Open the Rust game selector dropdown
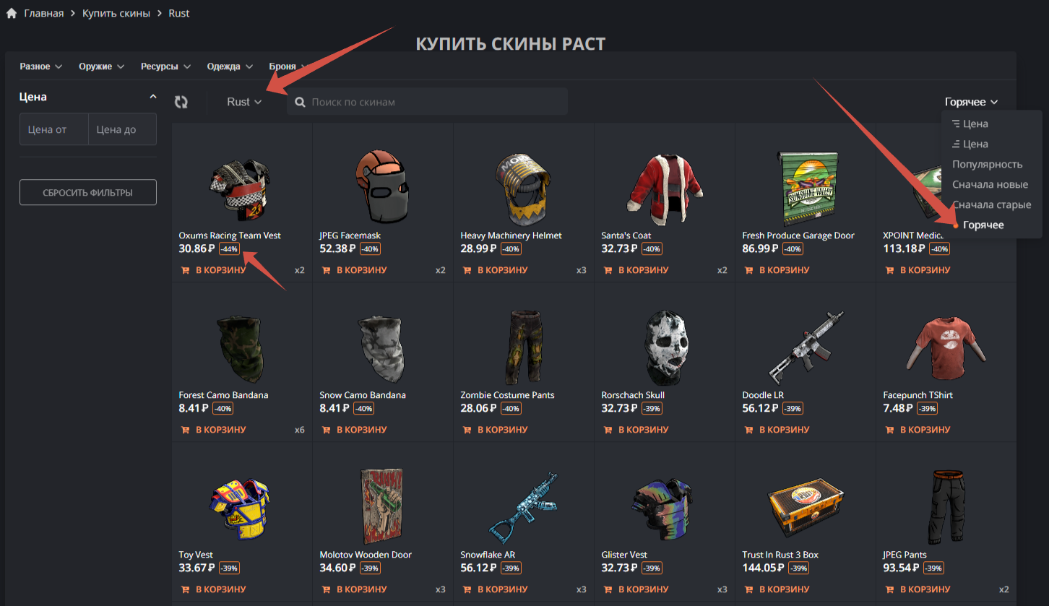This screenshot has width=1049, height=606. (x=244, y=102)
